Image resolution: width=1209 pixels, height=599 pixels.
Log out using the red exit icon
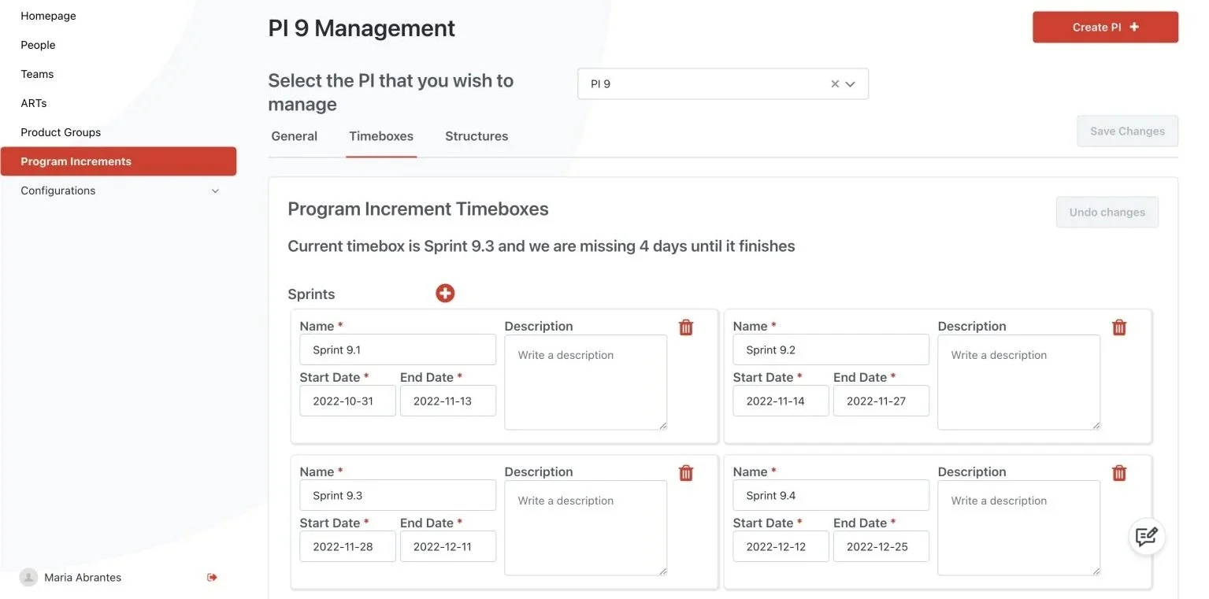(212, 578)
